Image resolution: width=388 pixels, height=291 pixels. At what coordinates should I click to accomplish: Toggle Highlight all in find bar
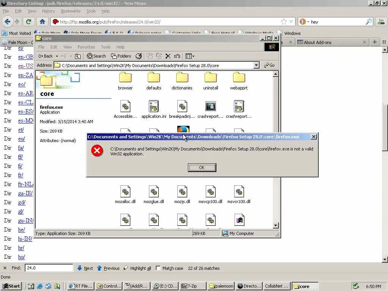[137, 268]
